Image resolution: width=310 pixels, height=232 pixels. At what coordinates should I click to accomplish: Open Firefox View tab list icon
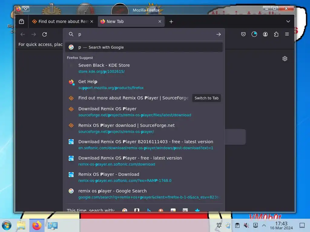[21, 21]
